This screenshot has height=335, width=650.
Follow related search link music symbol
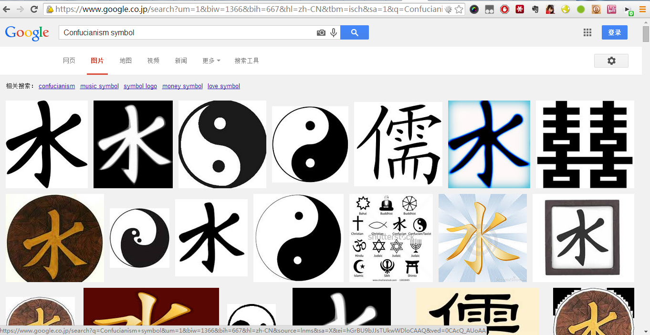pyautogui.click(x=99, y=86)
